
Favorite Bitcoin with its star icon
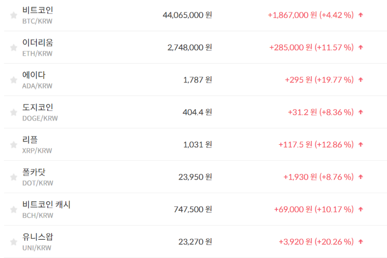[14, 15]
